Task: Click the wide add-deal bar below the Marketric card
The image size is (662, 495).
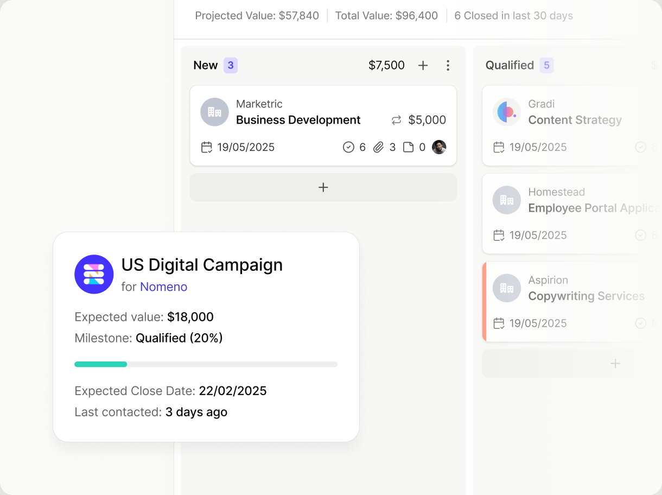Action: coord(323,187)
